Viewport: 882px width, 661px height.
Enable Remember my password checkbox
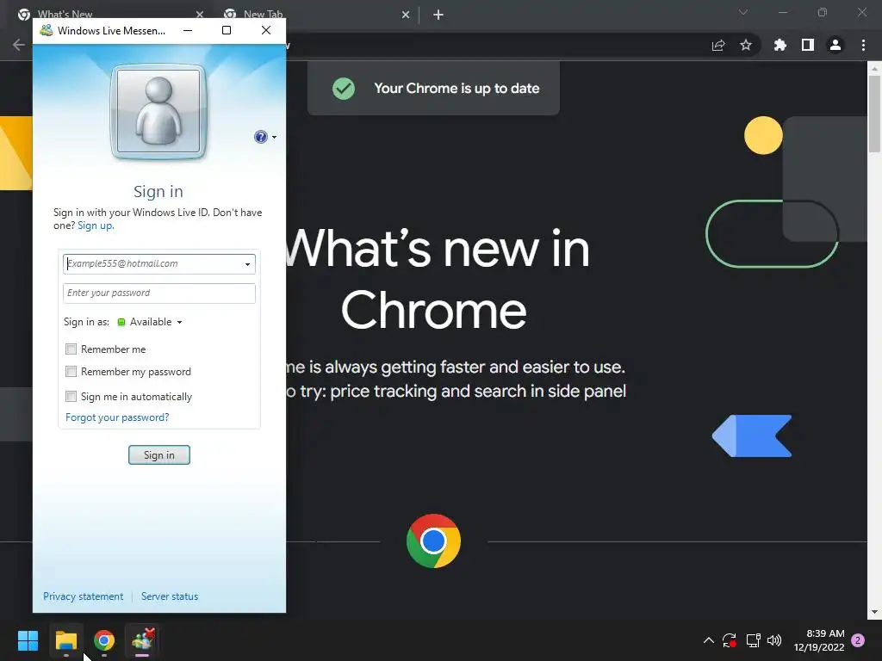71,372
